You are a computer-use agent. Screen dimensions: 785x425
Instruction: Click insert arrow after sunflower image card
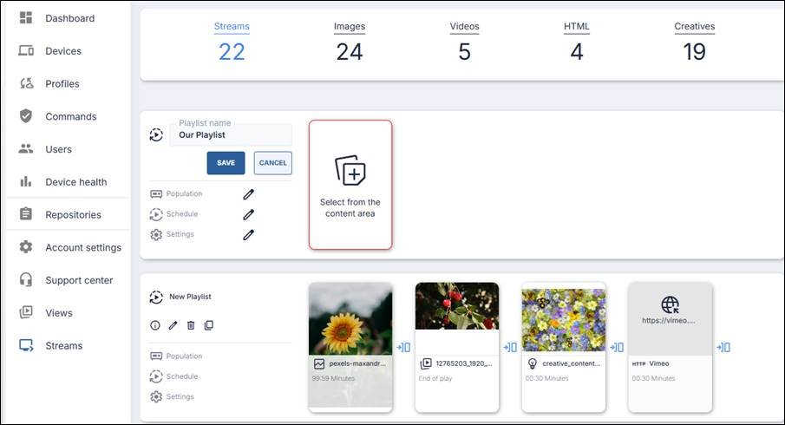point(403,347)
